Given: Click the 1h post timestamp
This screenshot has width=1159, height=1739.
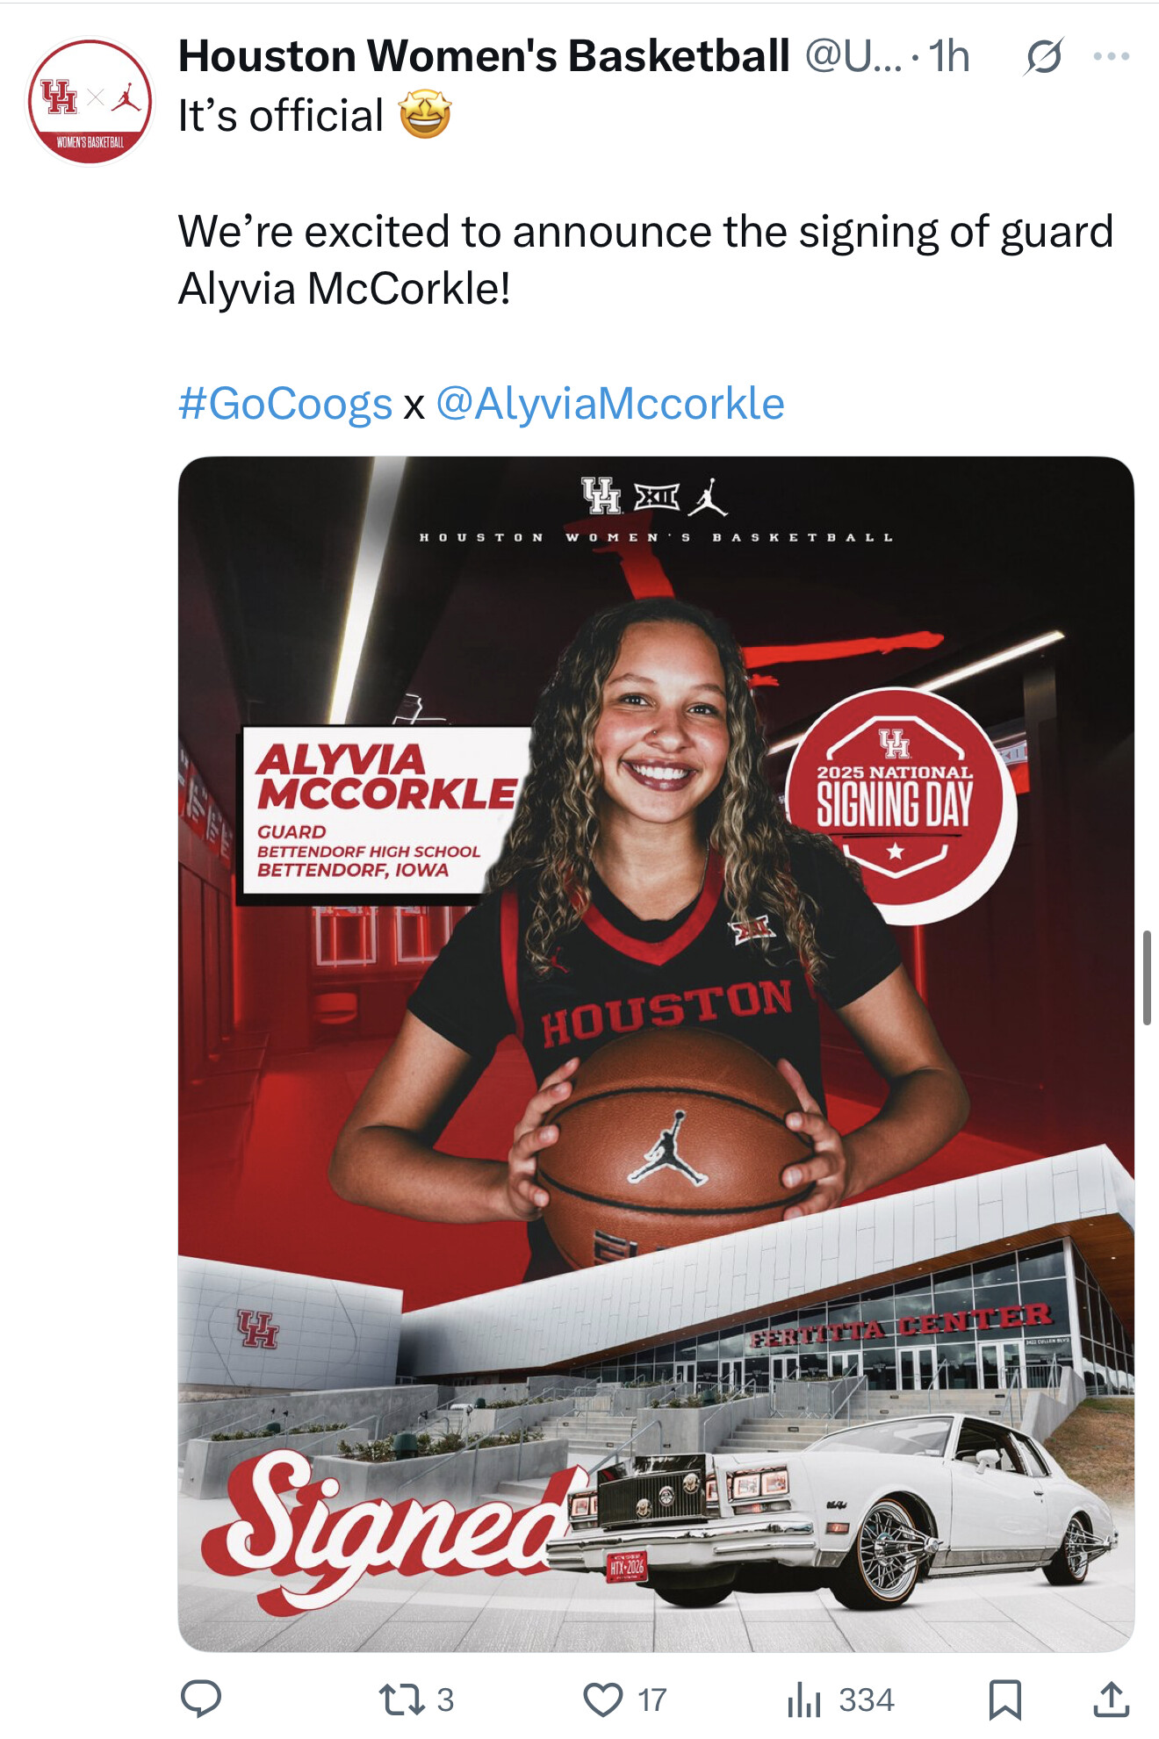Looking at the screenshot, I should [949, 57].
